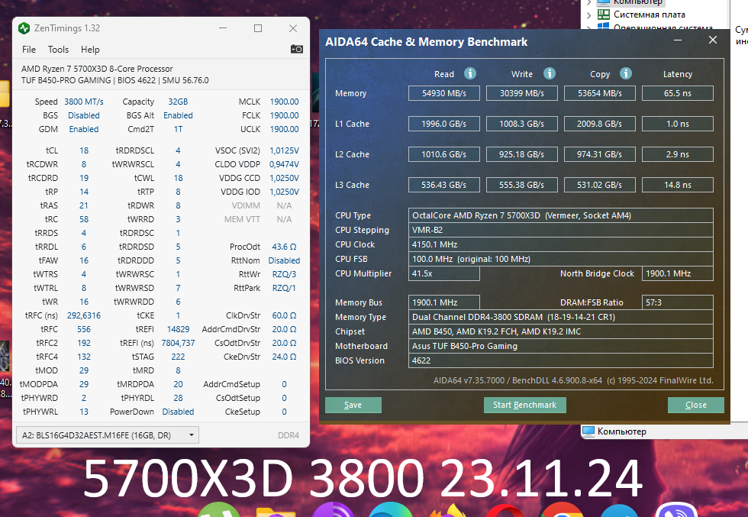Click the tRFC (ns) value 292,6316
The width and height of the screenshot is (748, 517).
(x=84, y=315)
